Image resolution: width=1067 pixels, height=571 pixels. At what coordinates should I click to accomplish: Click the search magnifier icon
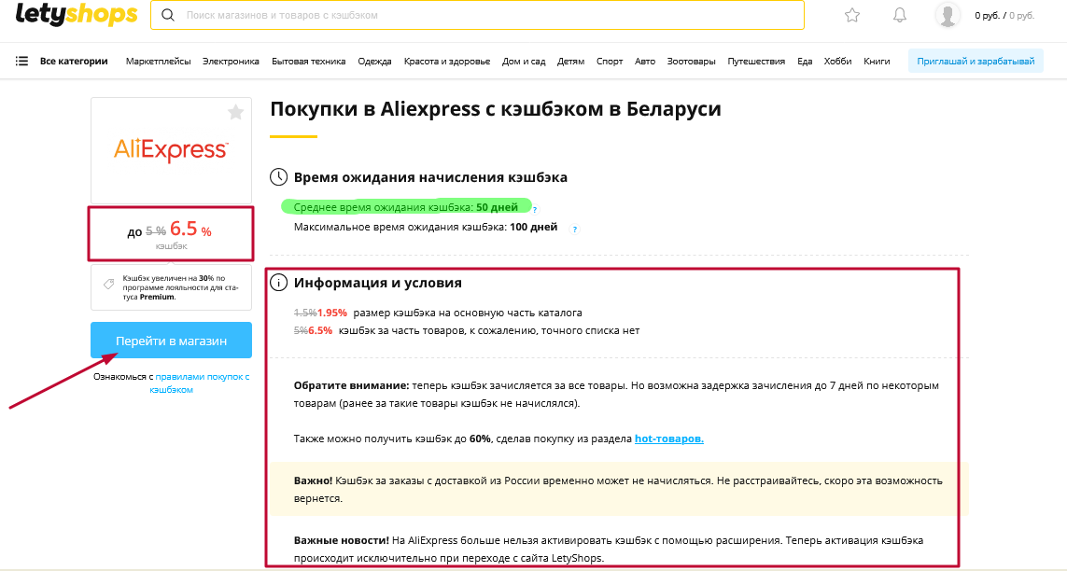[x=167, y=15]
